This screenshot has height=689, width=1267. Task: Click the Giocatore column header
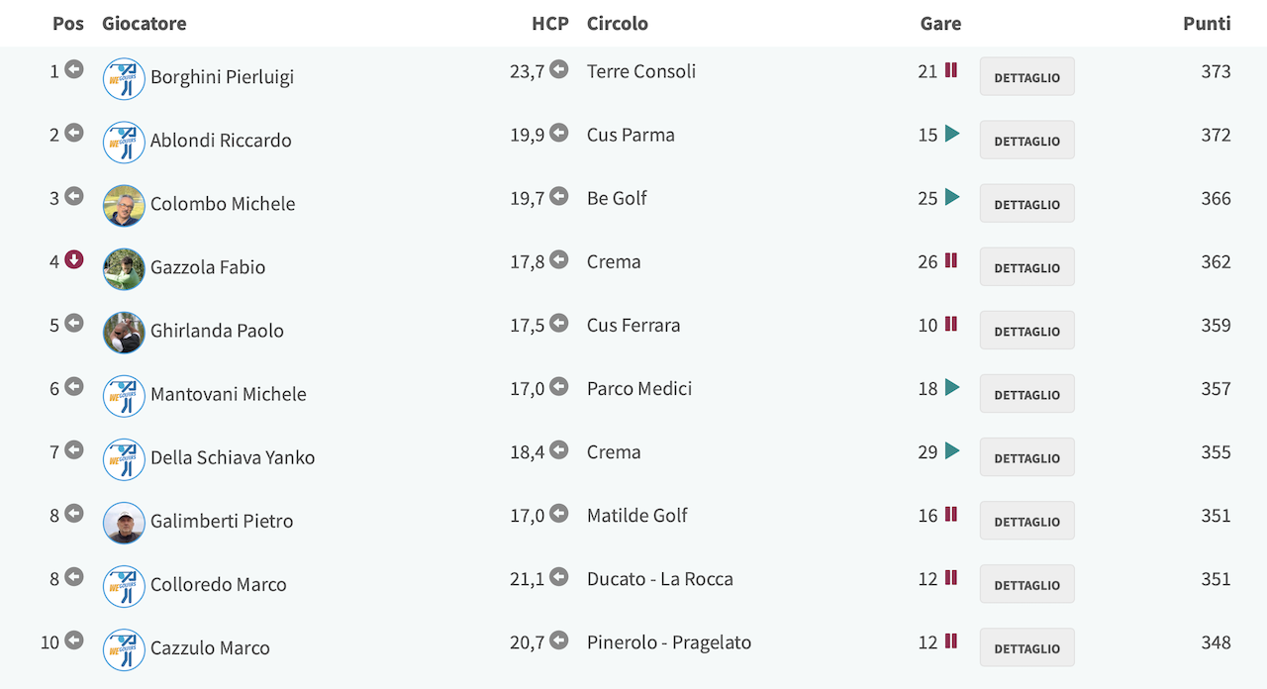[144, 23]
